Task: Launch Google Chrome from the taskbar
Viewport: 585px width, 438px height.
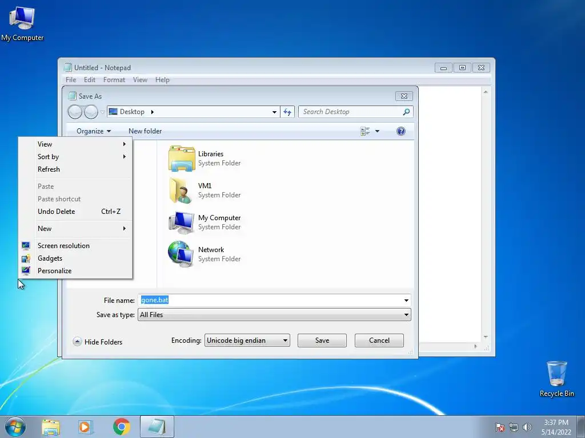Action: [122, 427]
